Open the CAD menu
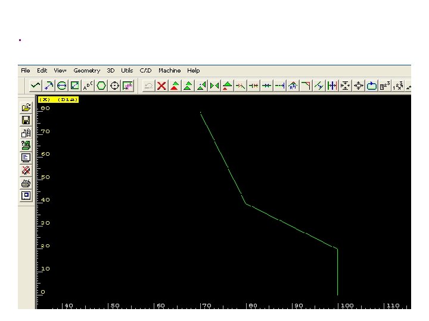 tap(145, 71)
